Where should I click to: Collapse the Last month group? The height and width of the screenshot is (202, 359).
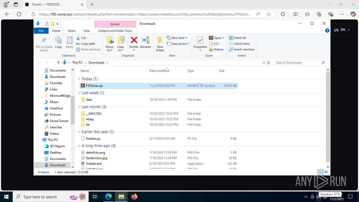click(x=79, y=107)
